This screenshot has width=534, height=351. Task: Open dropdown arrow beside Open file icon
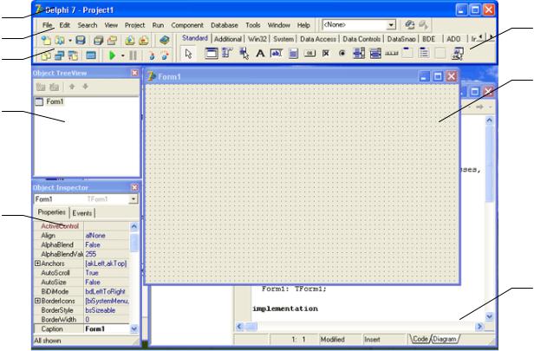(x=70, y=41)
